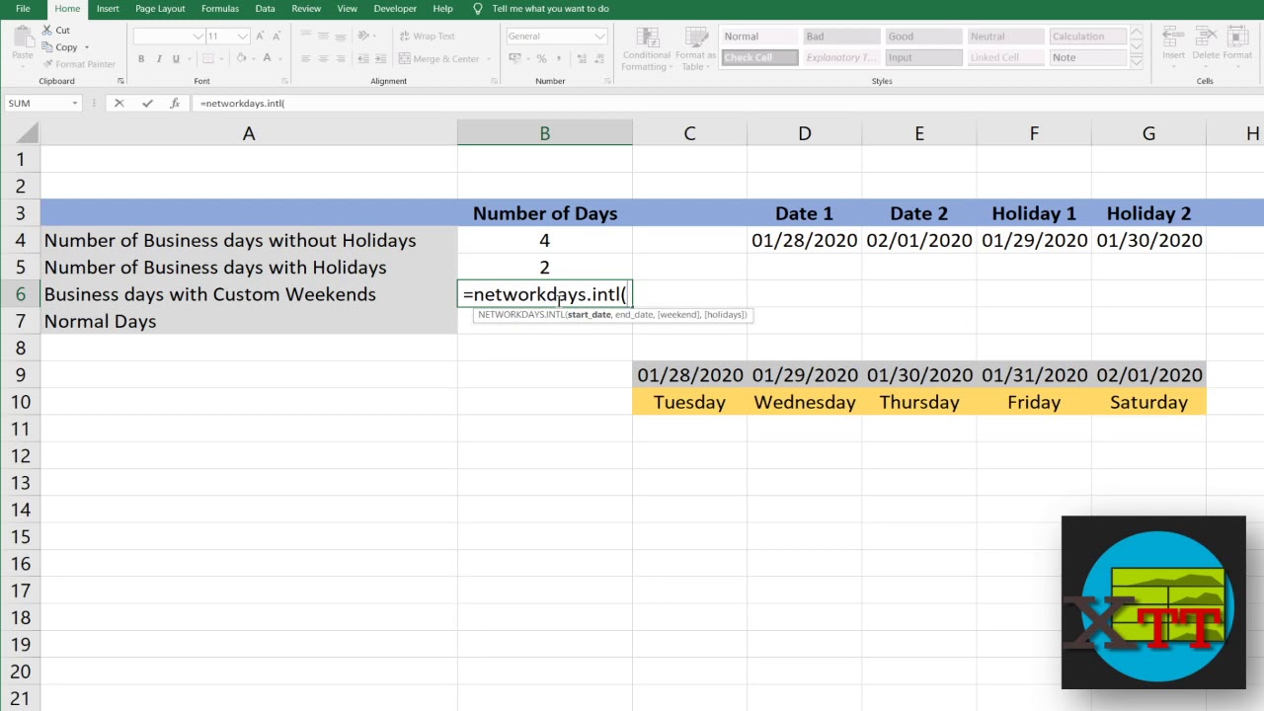Image resolution: width=1264 pixels, height=711 pixels.
Task: Toggle underline formatting
Action: pyautogui.click(x=176, y=59)
